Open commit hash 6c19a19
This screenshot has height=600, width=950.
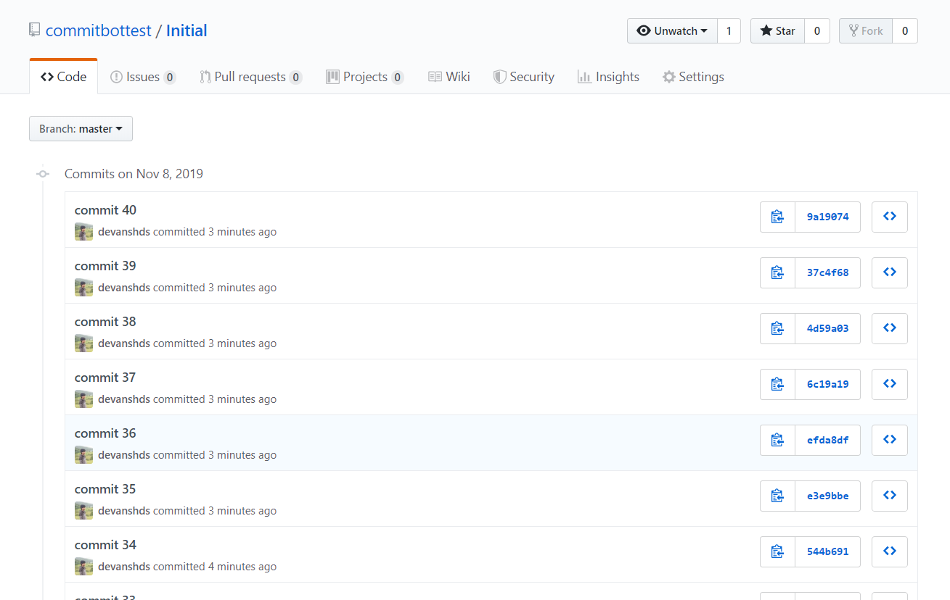[x=828, y=384]
